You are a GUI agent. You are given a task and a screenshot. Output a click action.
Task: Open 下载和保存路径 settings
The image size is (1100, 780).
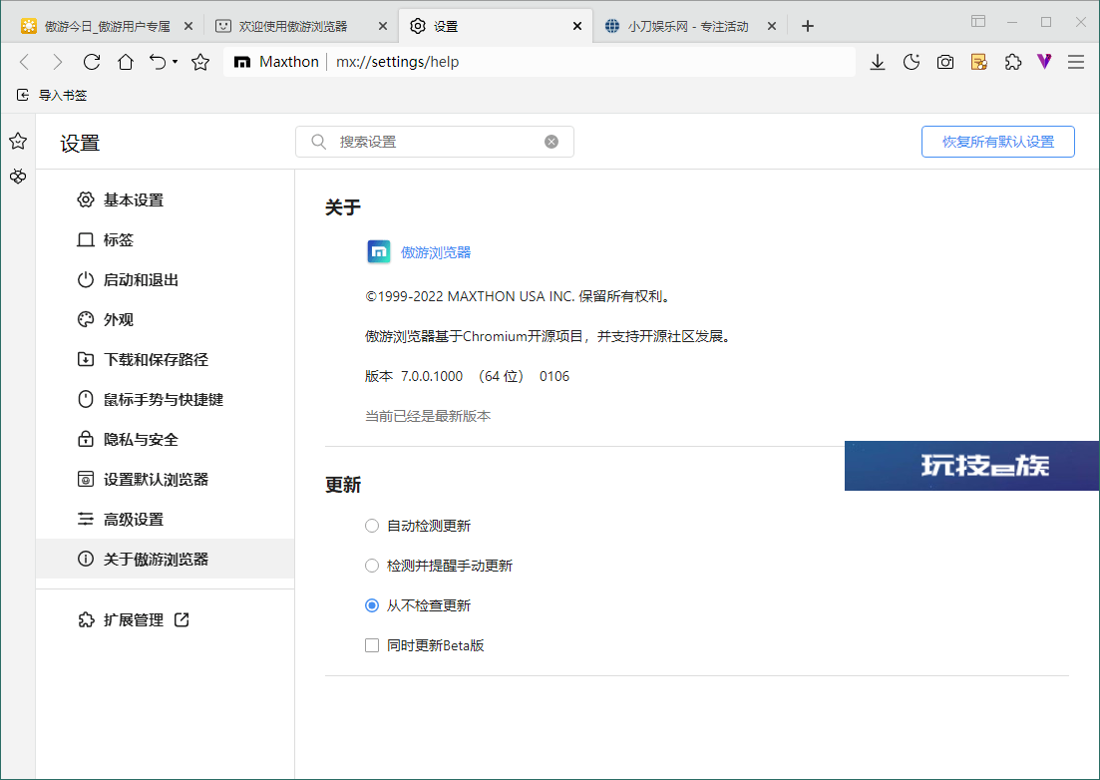pyautogui.click(x=165, y=360)
